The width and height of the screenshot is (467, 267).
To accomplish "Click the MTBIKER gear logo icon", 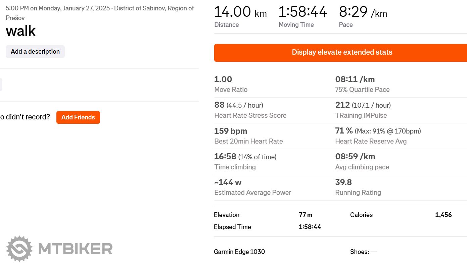I will [19, 249].
